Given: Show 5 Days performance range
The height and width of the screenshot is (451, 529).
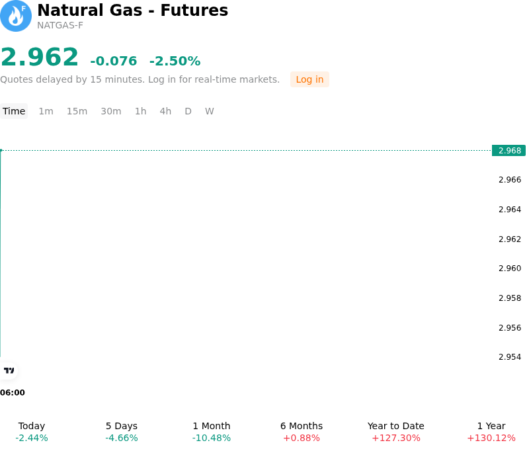Looking at the screenshot, I should click(122, 432).
